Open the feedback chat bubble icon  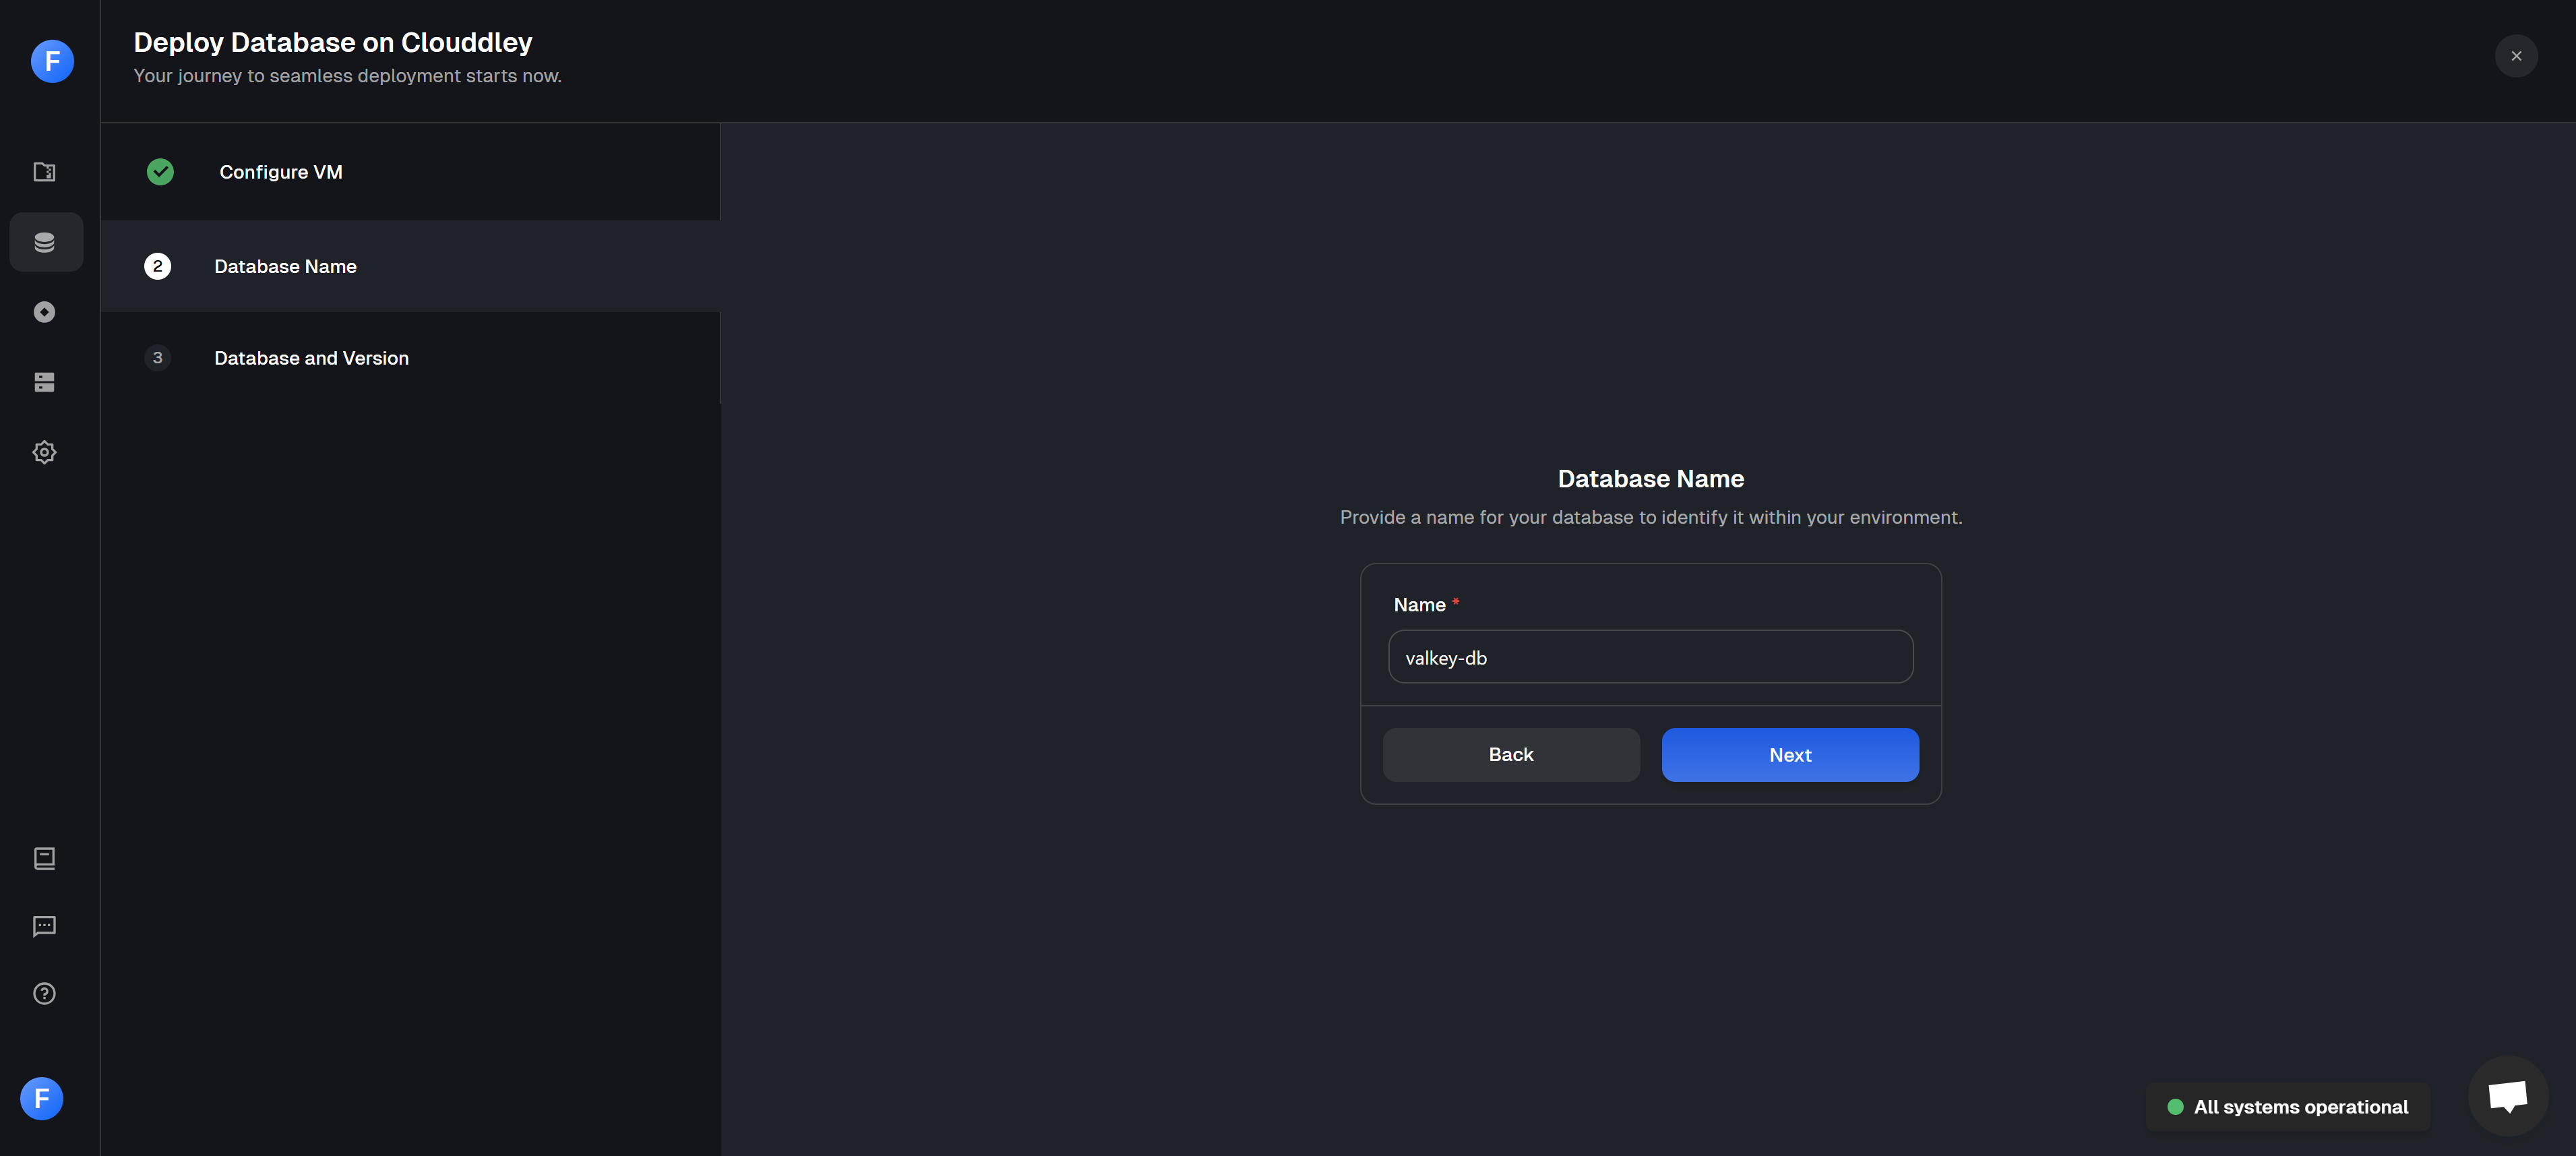[45, 926]
